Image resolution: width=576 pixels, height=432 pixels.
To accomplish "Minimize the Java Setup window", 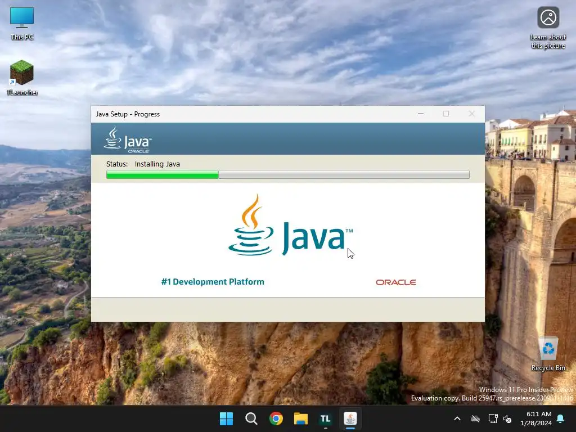I will tap(421, 114).
